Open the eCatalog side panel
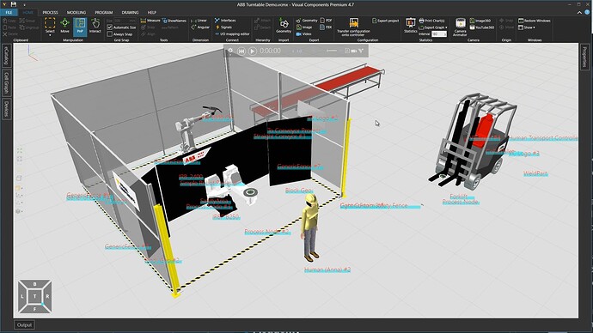593x333 pixels. coord(6,56)
